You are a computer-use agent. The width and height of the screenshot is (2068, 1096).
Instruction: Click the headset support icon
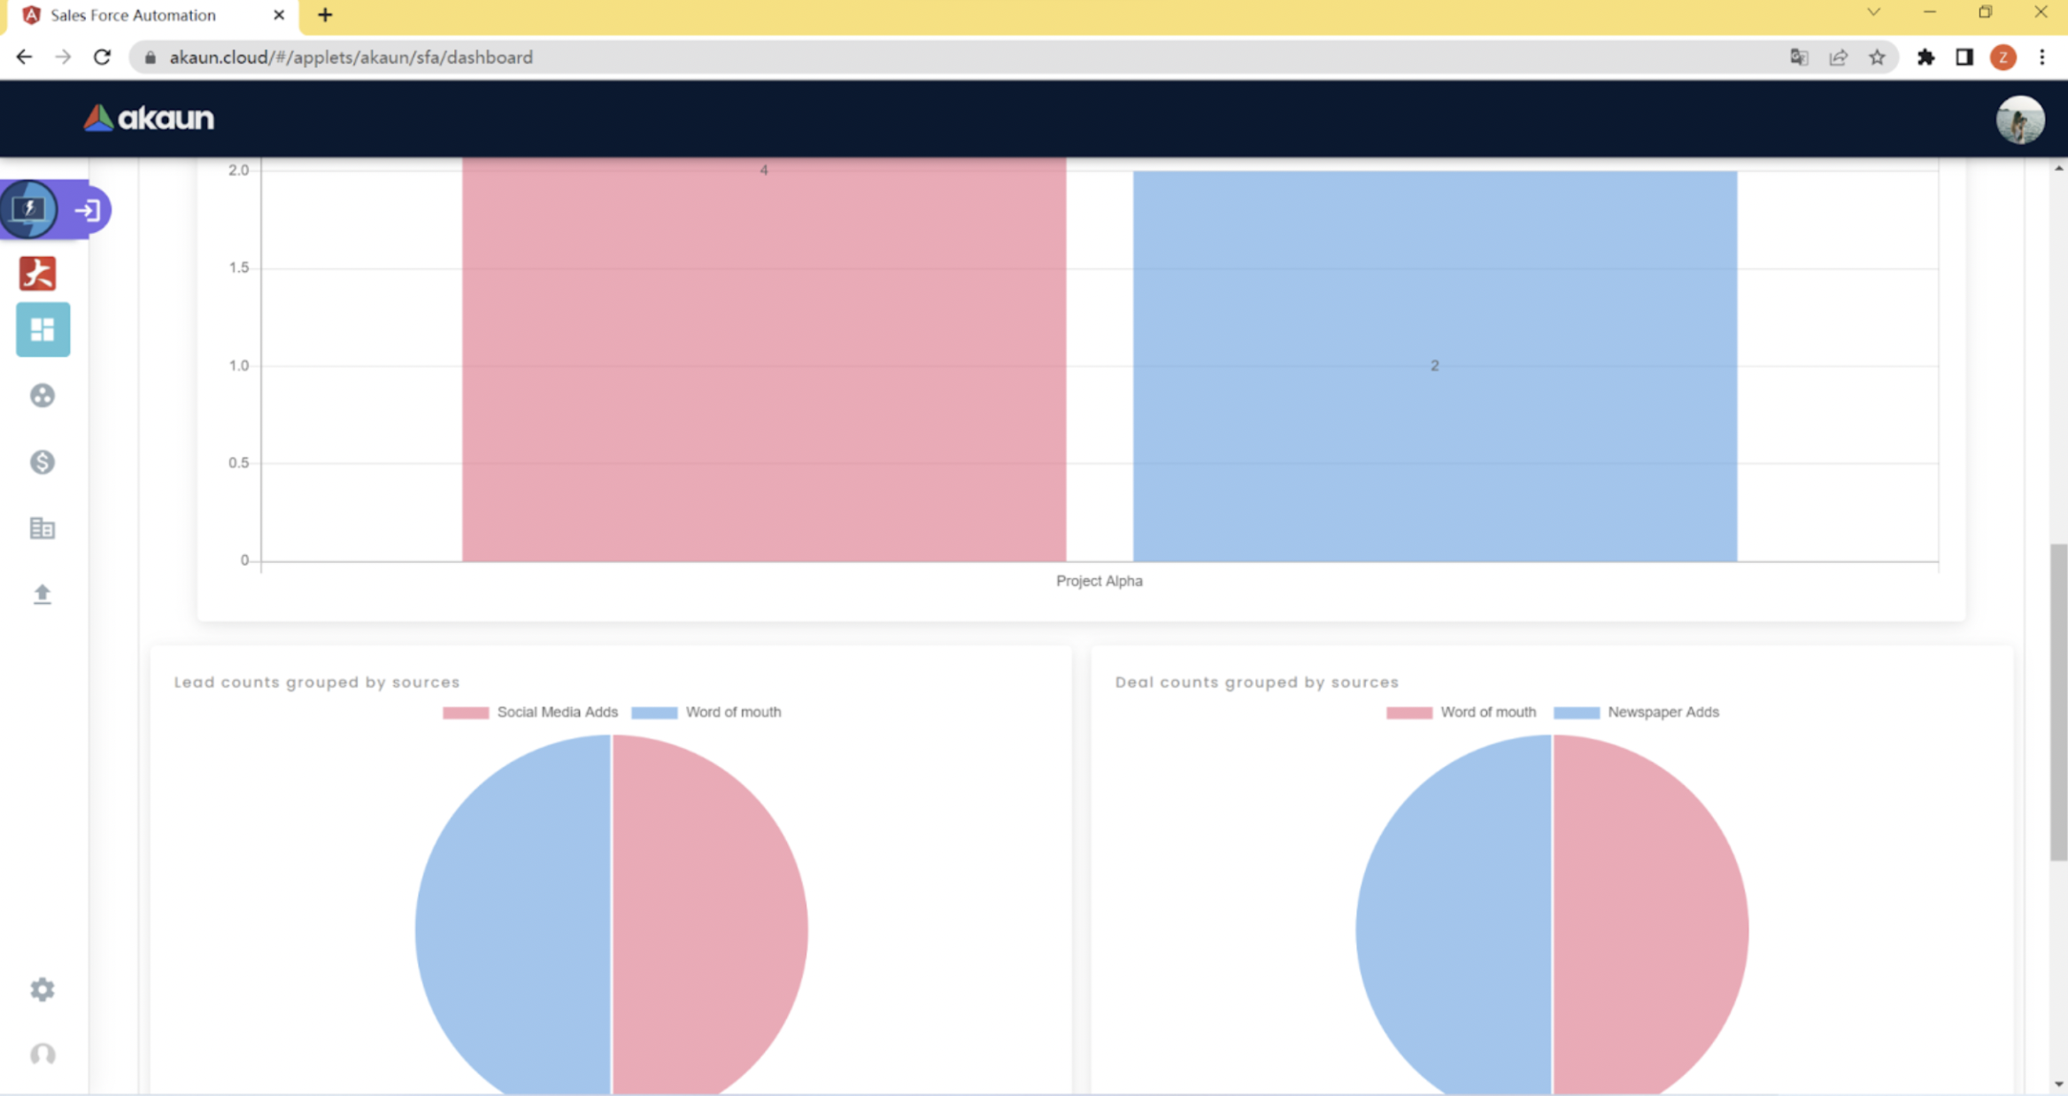coord(42,1054)
